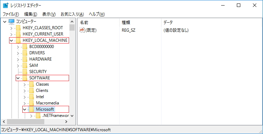The image size is (263, 134).
Task: Open the 表示(V) menu
Action: [49, 14]
